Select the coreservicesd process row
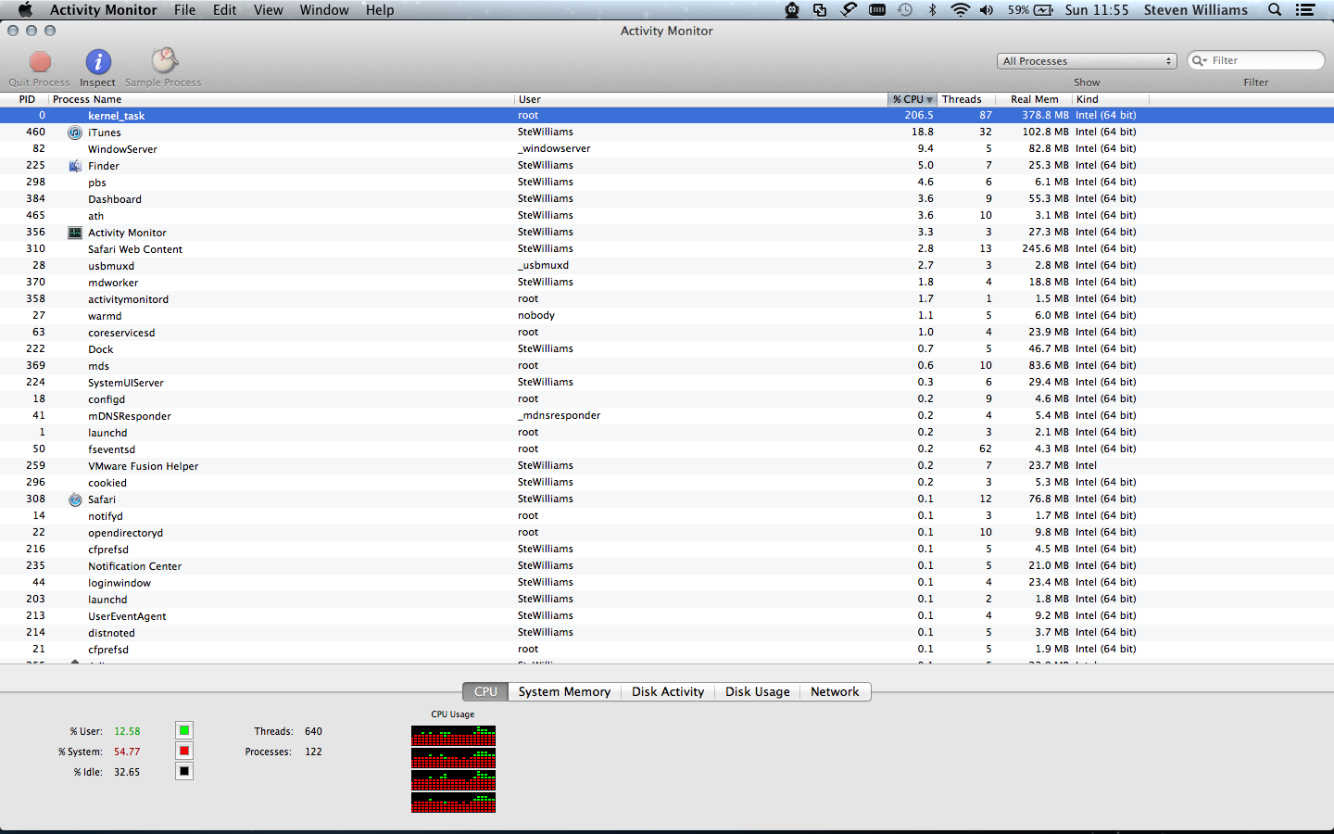The height and width of the screenshot is (834, 1334). (x=667, y=333)
